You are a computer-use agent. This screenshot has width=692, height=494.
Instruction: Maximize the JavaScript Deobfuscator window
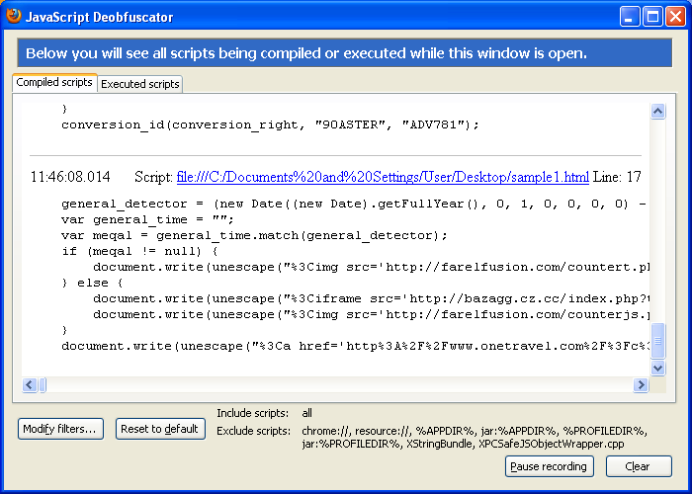(x=652, y=16)
